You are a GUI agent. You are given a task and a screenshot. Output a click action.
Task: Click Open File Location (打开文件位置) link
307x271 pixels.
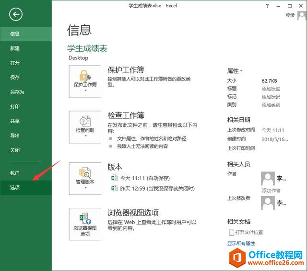pyautogui.click(x=248, y=233)
